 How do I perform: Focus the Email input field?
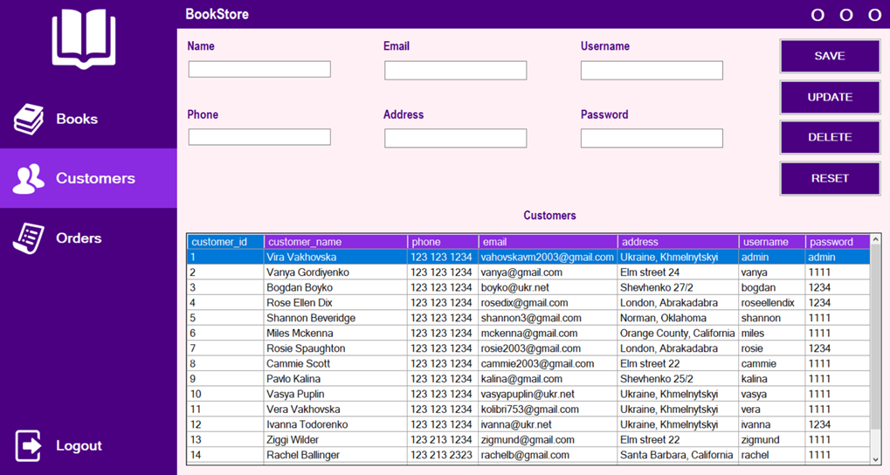(x=455, y=71)
